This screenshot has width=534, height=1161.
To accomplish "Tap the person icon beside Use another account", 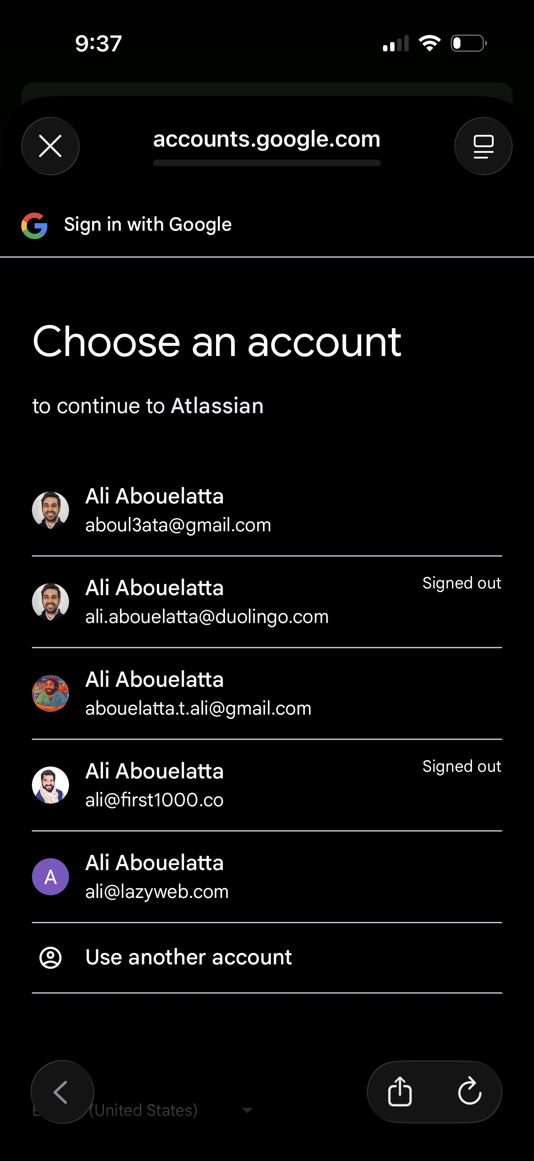I will coord(50,957).
